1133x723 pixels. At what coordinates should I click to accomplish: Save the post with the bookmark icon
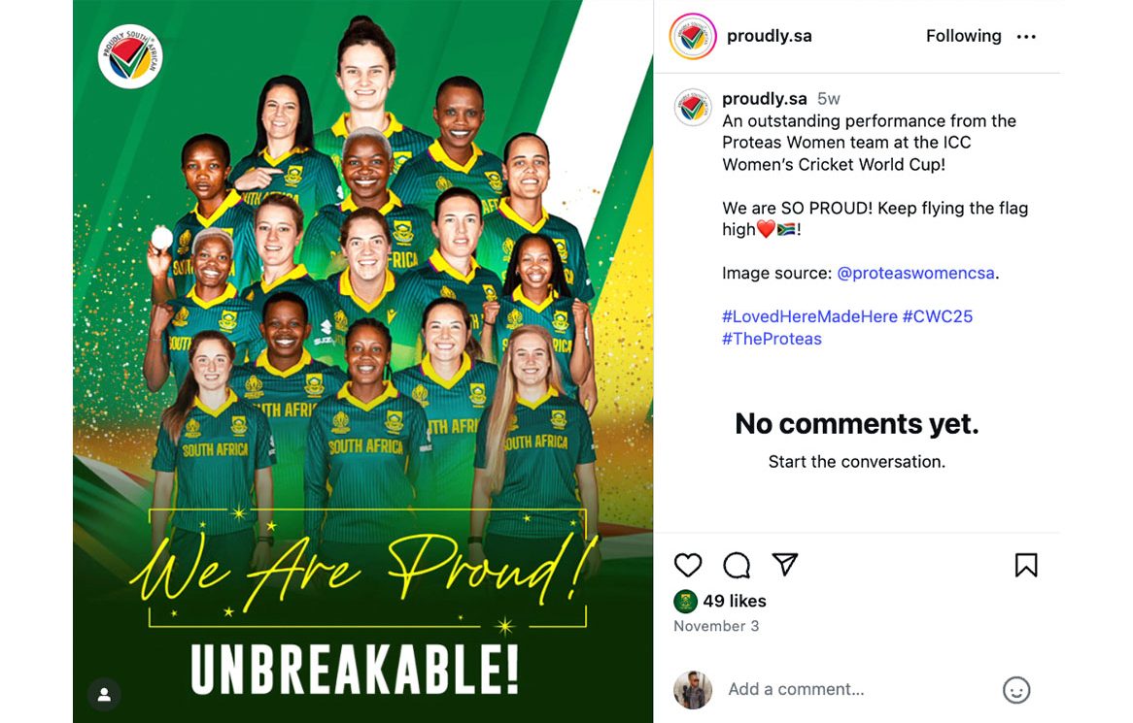pos(1026,565)
